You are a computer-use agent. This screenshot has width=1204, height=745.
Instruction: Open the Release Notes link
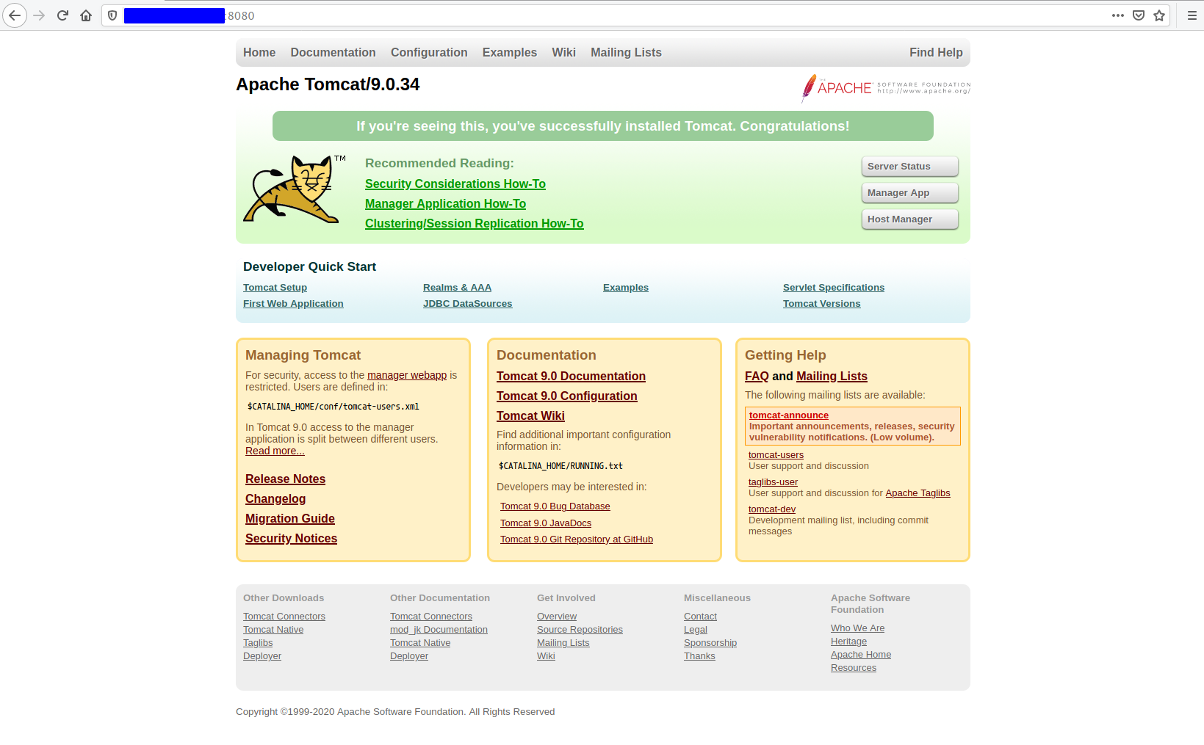(285, 479)
